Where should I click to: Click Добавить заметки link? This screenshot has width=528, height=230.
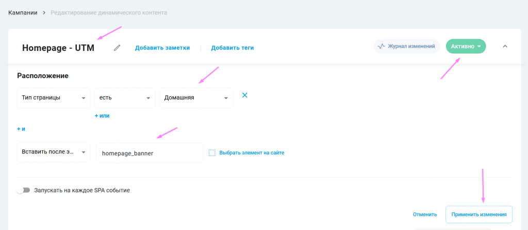click(x=162, y=48)
